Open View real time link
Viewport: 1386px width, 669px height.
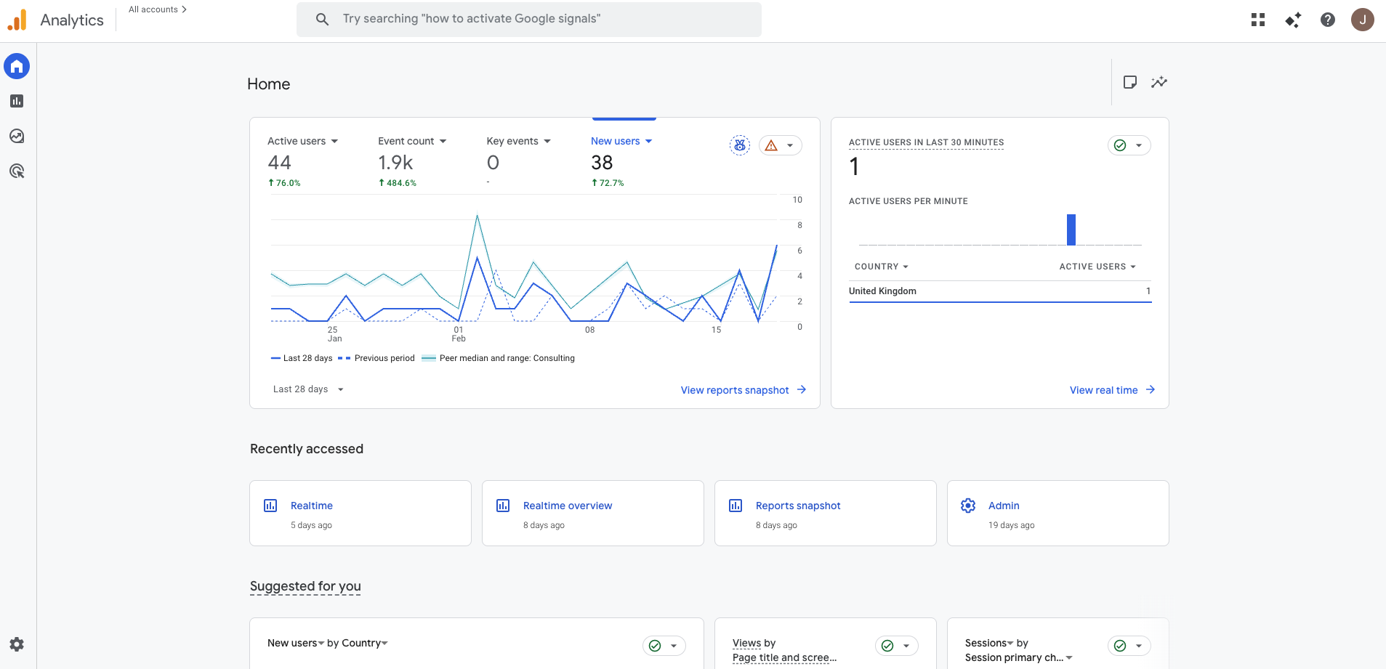tap(1104, 390)
